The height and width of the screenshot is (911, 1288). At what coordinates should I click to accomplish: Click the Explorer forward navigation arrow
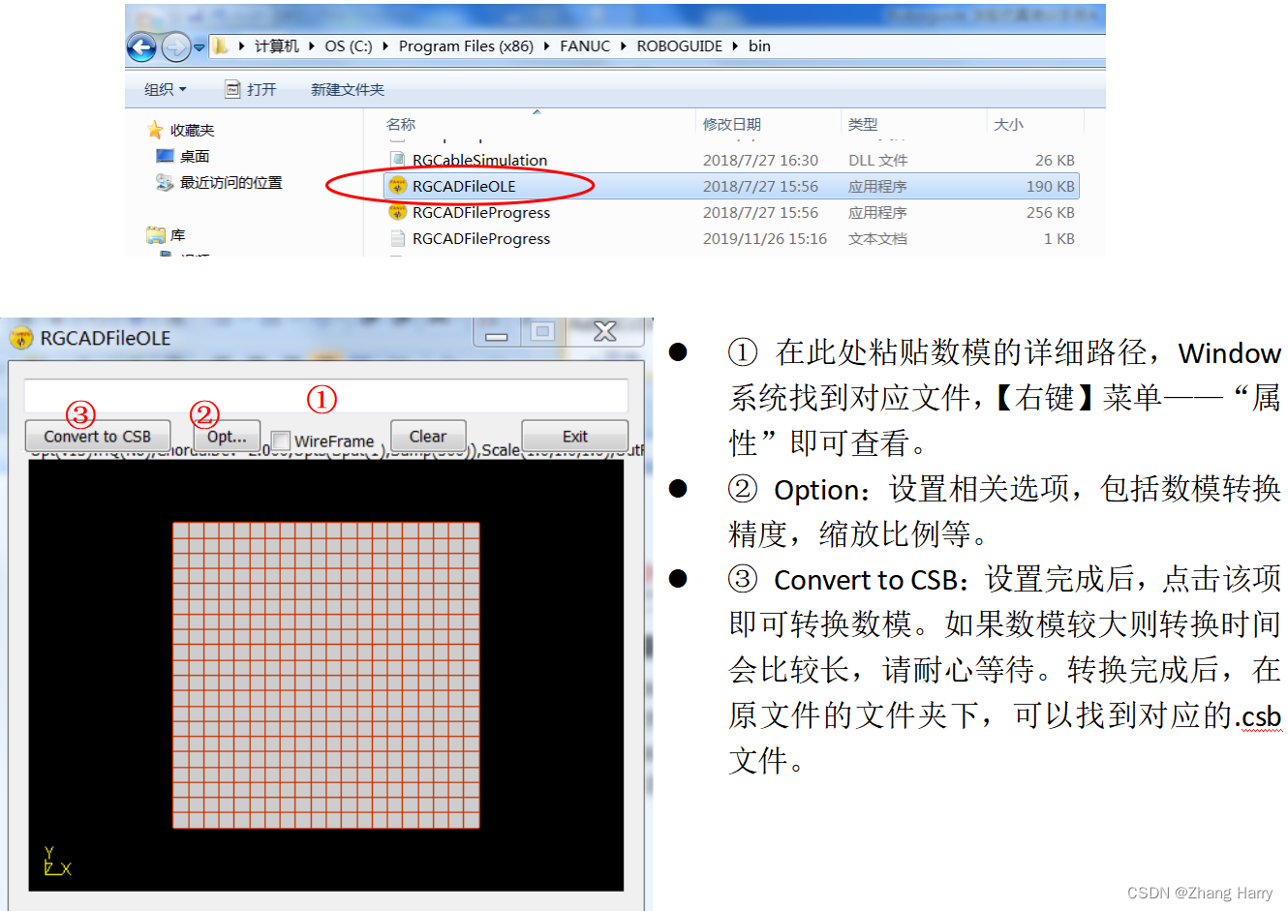[x=175, y=46]
